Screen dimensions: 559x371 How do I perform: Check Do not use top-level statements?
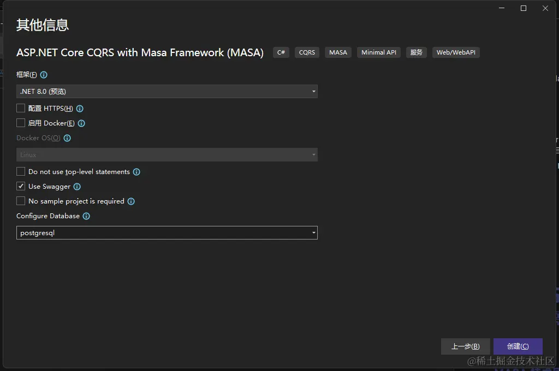[21, 172]
